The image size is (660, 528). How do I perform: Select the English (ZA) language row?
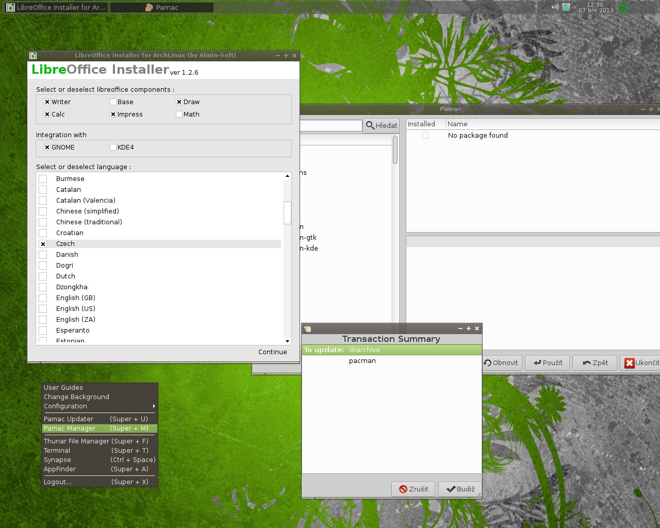click(160, 320)
